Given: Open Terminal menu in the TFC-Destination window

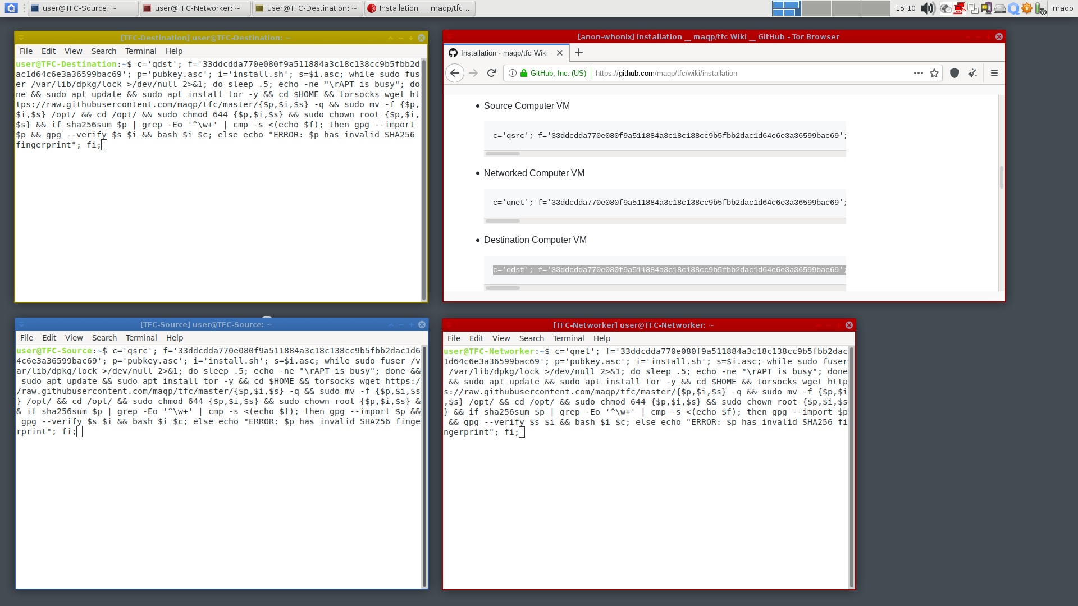Looking at the screenshot, I should (140, 51).
